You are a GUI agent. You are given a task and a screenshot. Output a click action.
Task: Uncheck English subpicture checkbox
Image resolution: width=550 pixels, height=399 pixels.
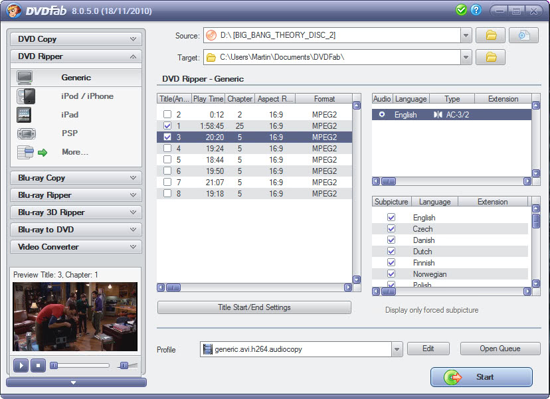(x=391, y=217)
